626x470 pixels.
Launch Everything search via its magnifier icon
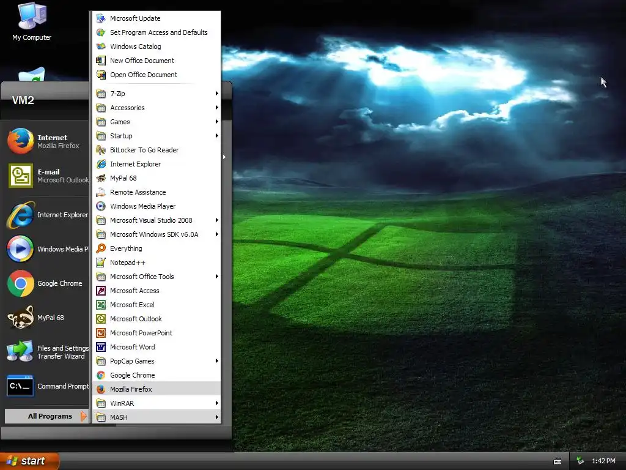coord(101,248)
